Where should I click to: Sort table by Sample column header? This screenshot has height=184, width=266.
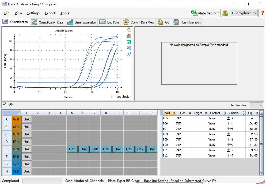coord(236,113)
